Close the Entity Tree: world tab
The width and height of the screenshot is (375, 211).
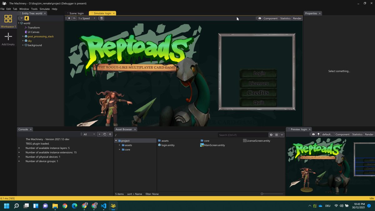coord(45,13)
